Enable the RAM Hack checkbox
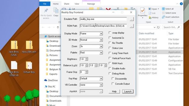The width and height of the screenshot is (189, 106). [x=110, y=63]
